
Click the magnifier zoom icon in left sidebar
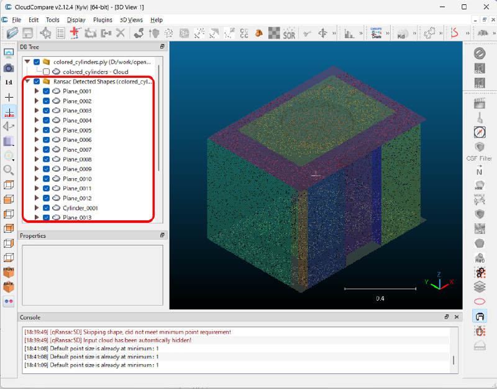[x=9, y=170]
